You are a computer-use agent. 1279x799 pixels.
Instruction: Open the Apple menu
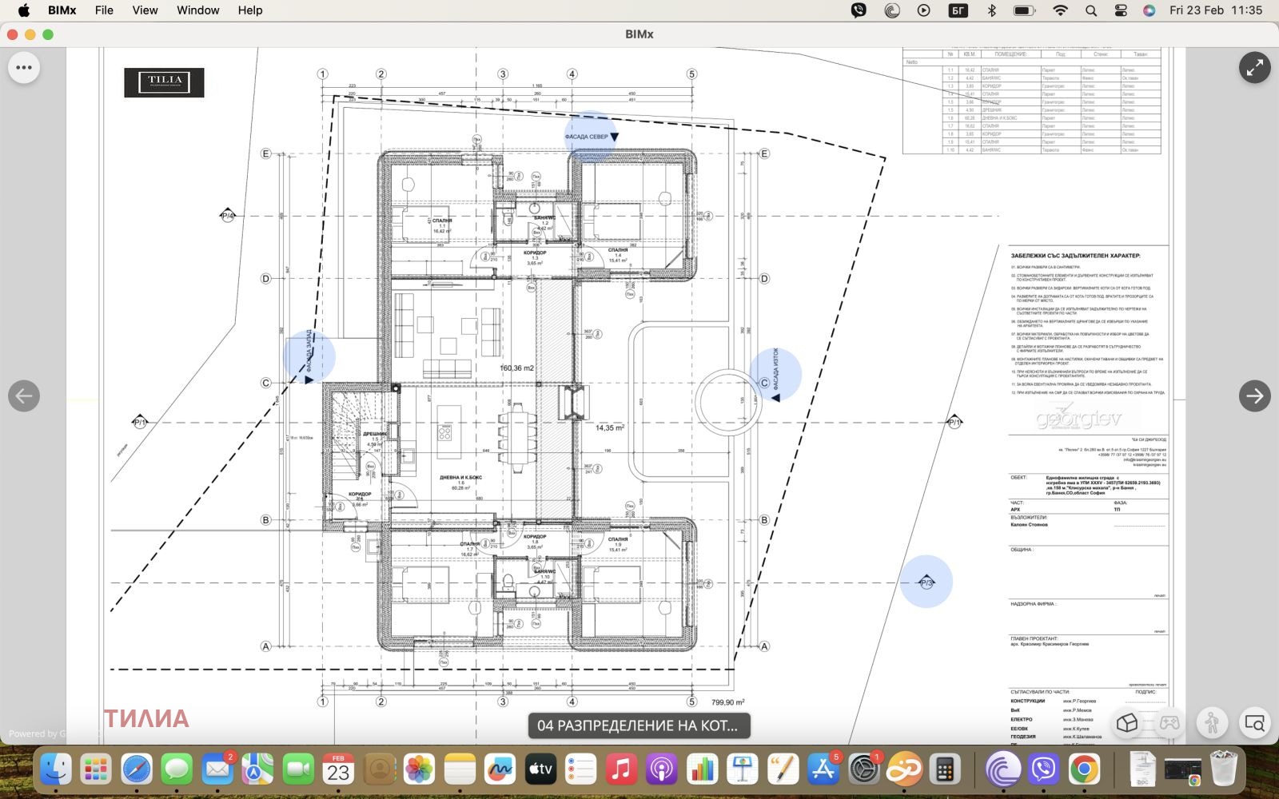(24, 10)
